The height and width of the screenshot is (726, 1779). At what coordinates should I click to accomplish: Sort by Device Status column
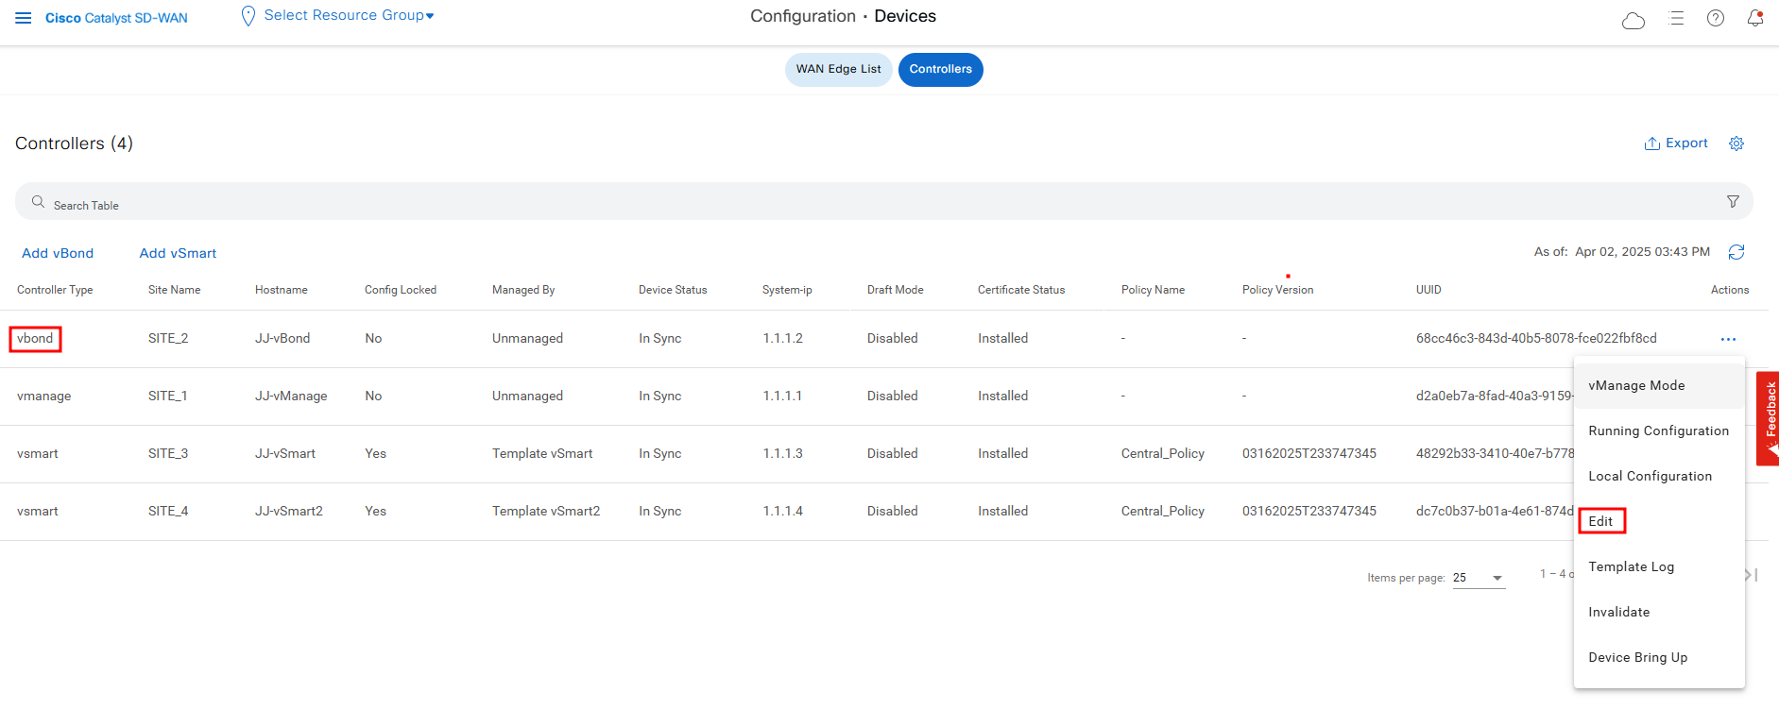click(673, 290)
